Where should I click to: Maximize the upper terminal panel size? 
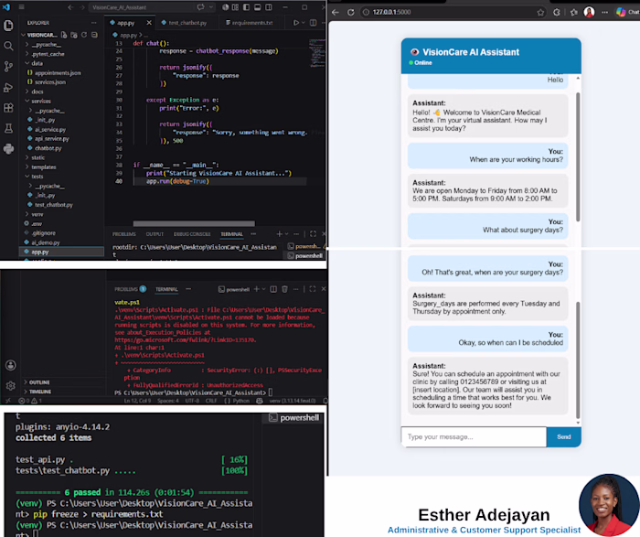coord(313,234)
